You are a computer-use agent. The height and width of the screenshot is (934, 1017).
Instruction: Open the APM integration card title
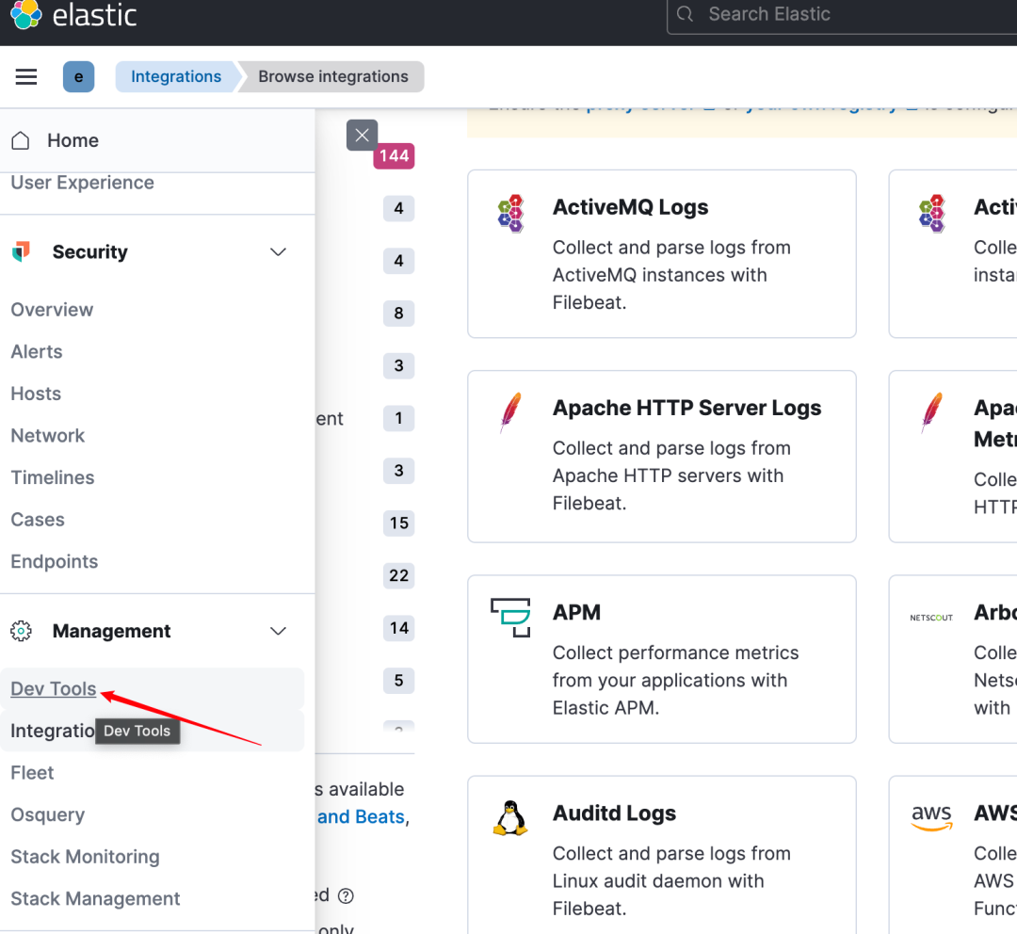576,612
